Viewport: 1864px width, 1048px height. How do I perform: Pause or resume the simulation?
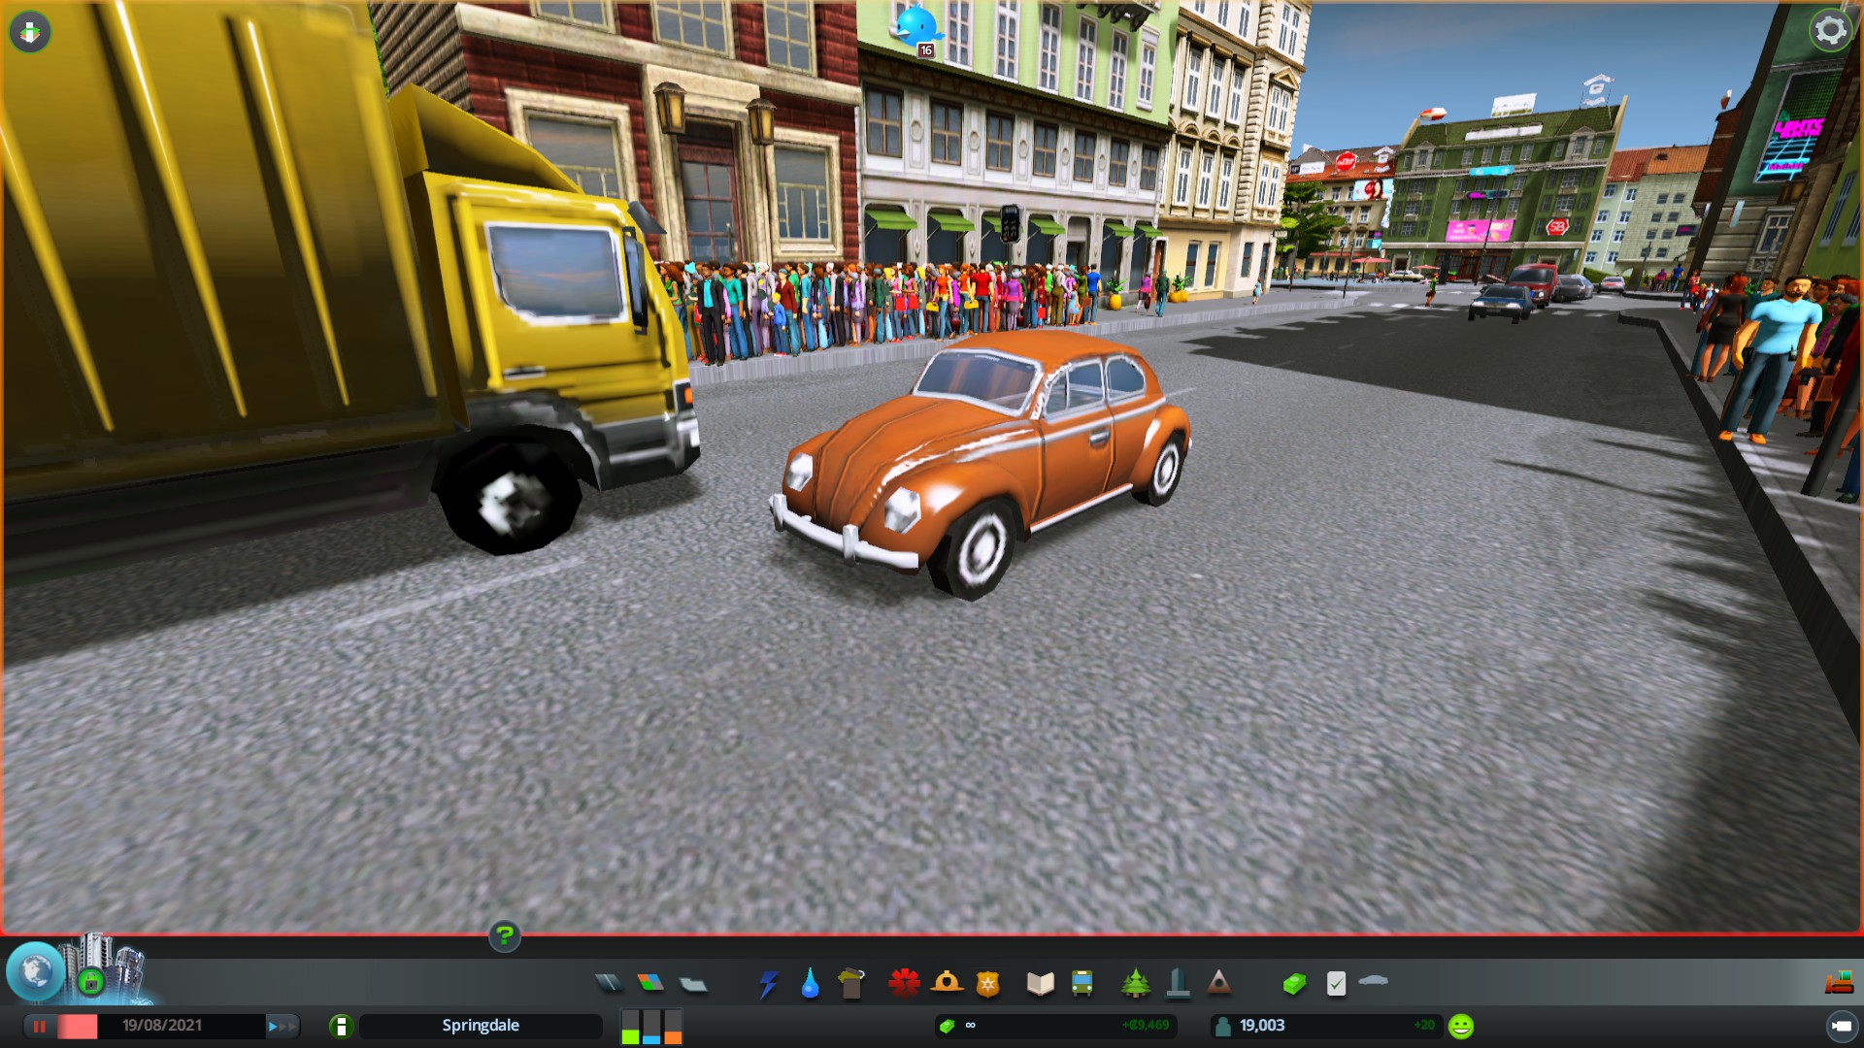[40, 1026]
